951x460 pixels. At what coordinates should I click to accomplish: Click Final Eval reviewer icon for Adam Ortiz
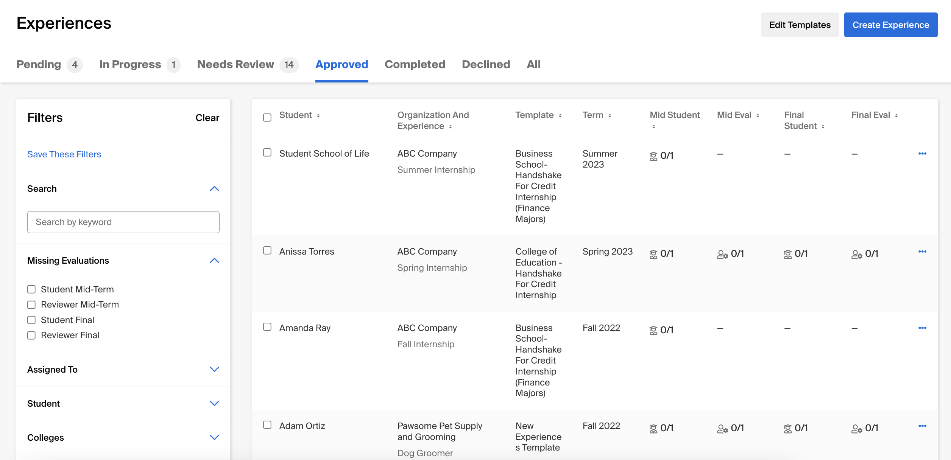coord(857,429)
